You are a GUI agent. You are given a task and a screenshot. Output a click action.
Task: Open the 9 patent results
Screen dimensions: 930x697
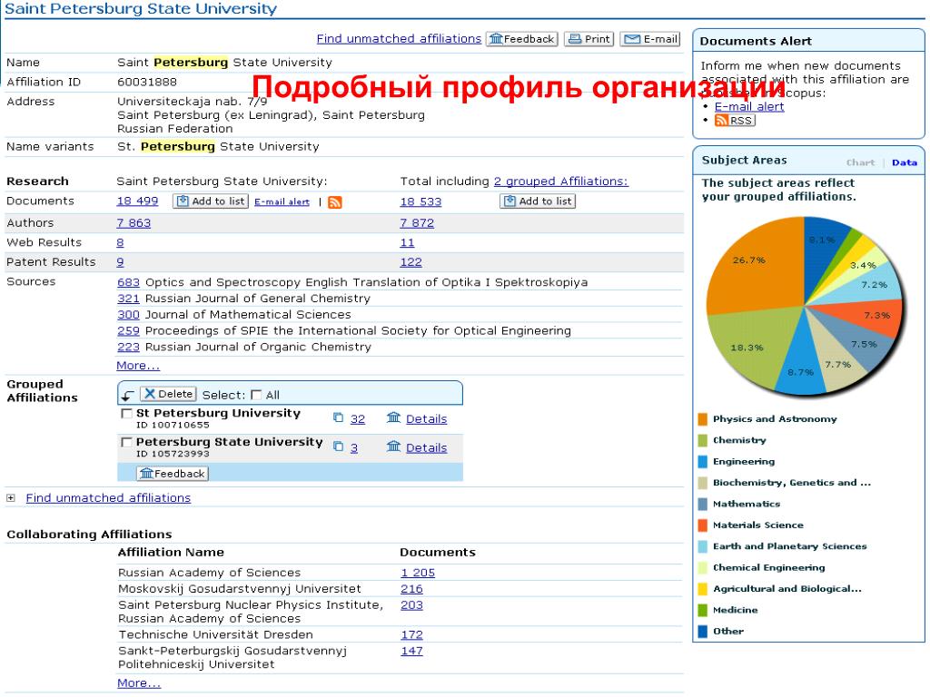(121, 262)
